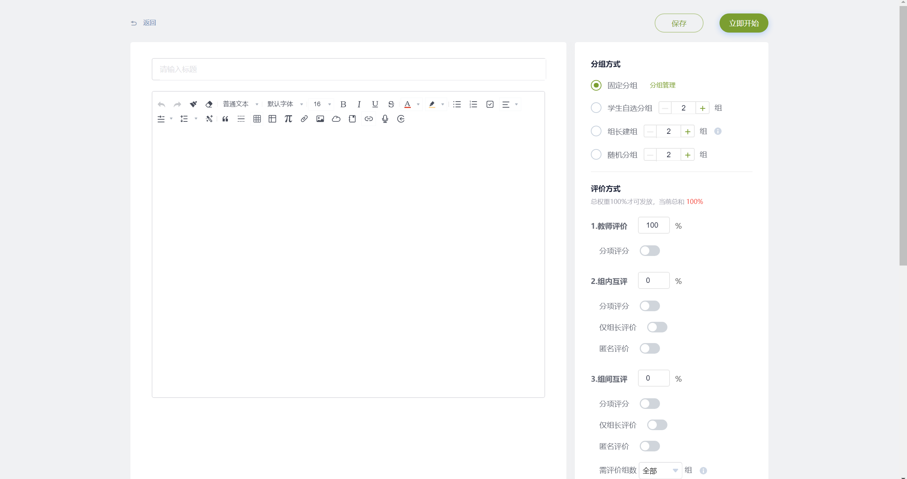Toggle 分项评分 under 教师评价
Viewport: 907px width, 479px height.
pos(649,251)
